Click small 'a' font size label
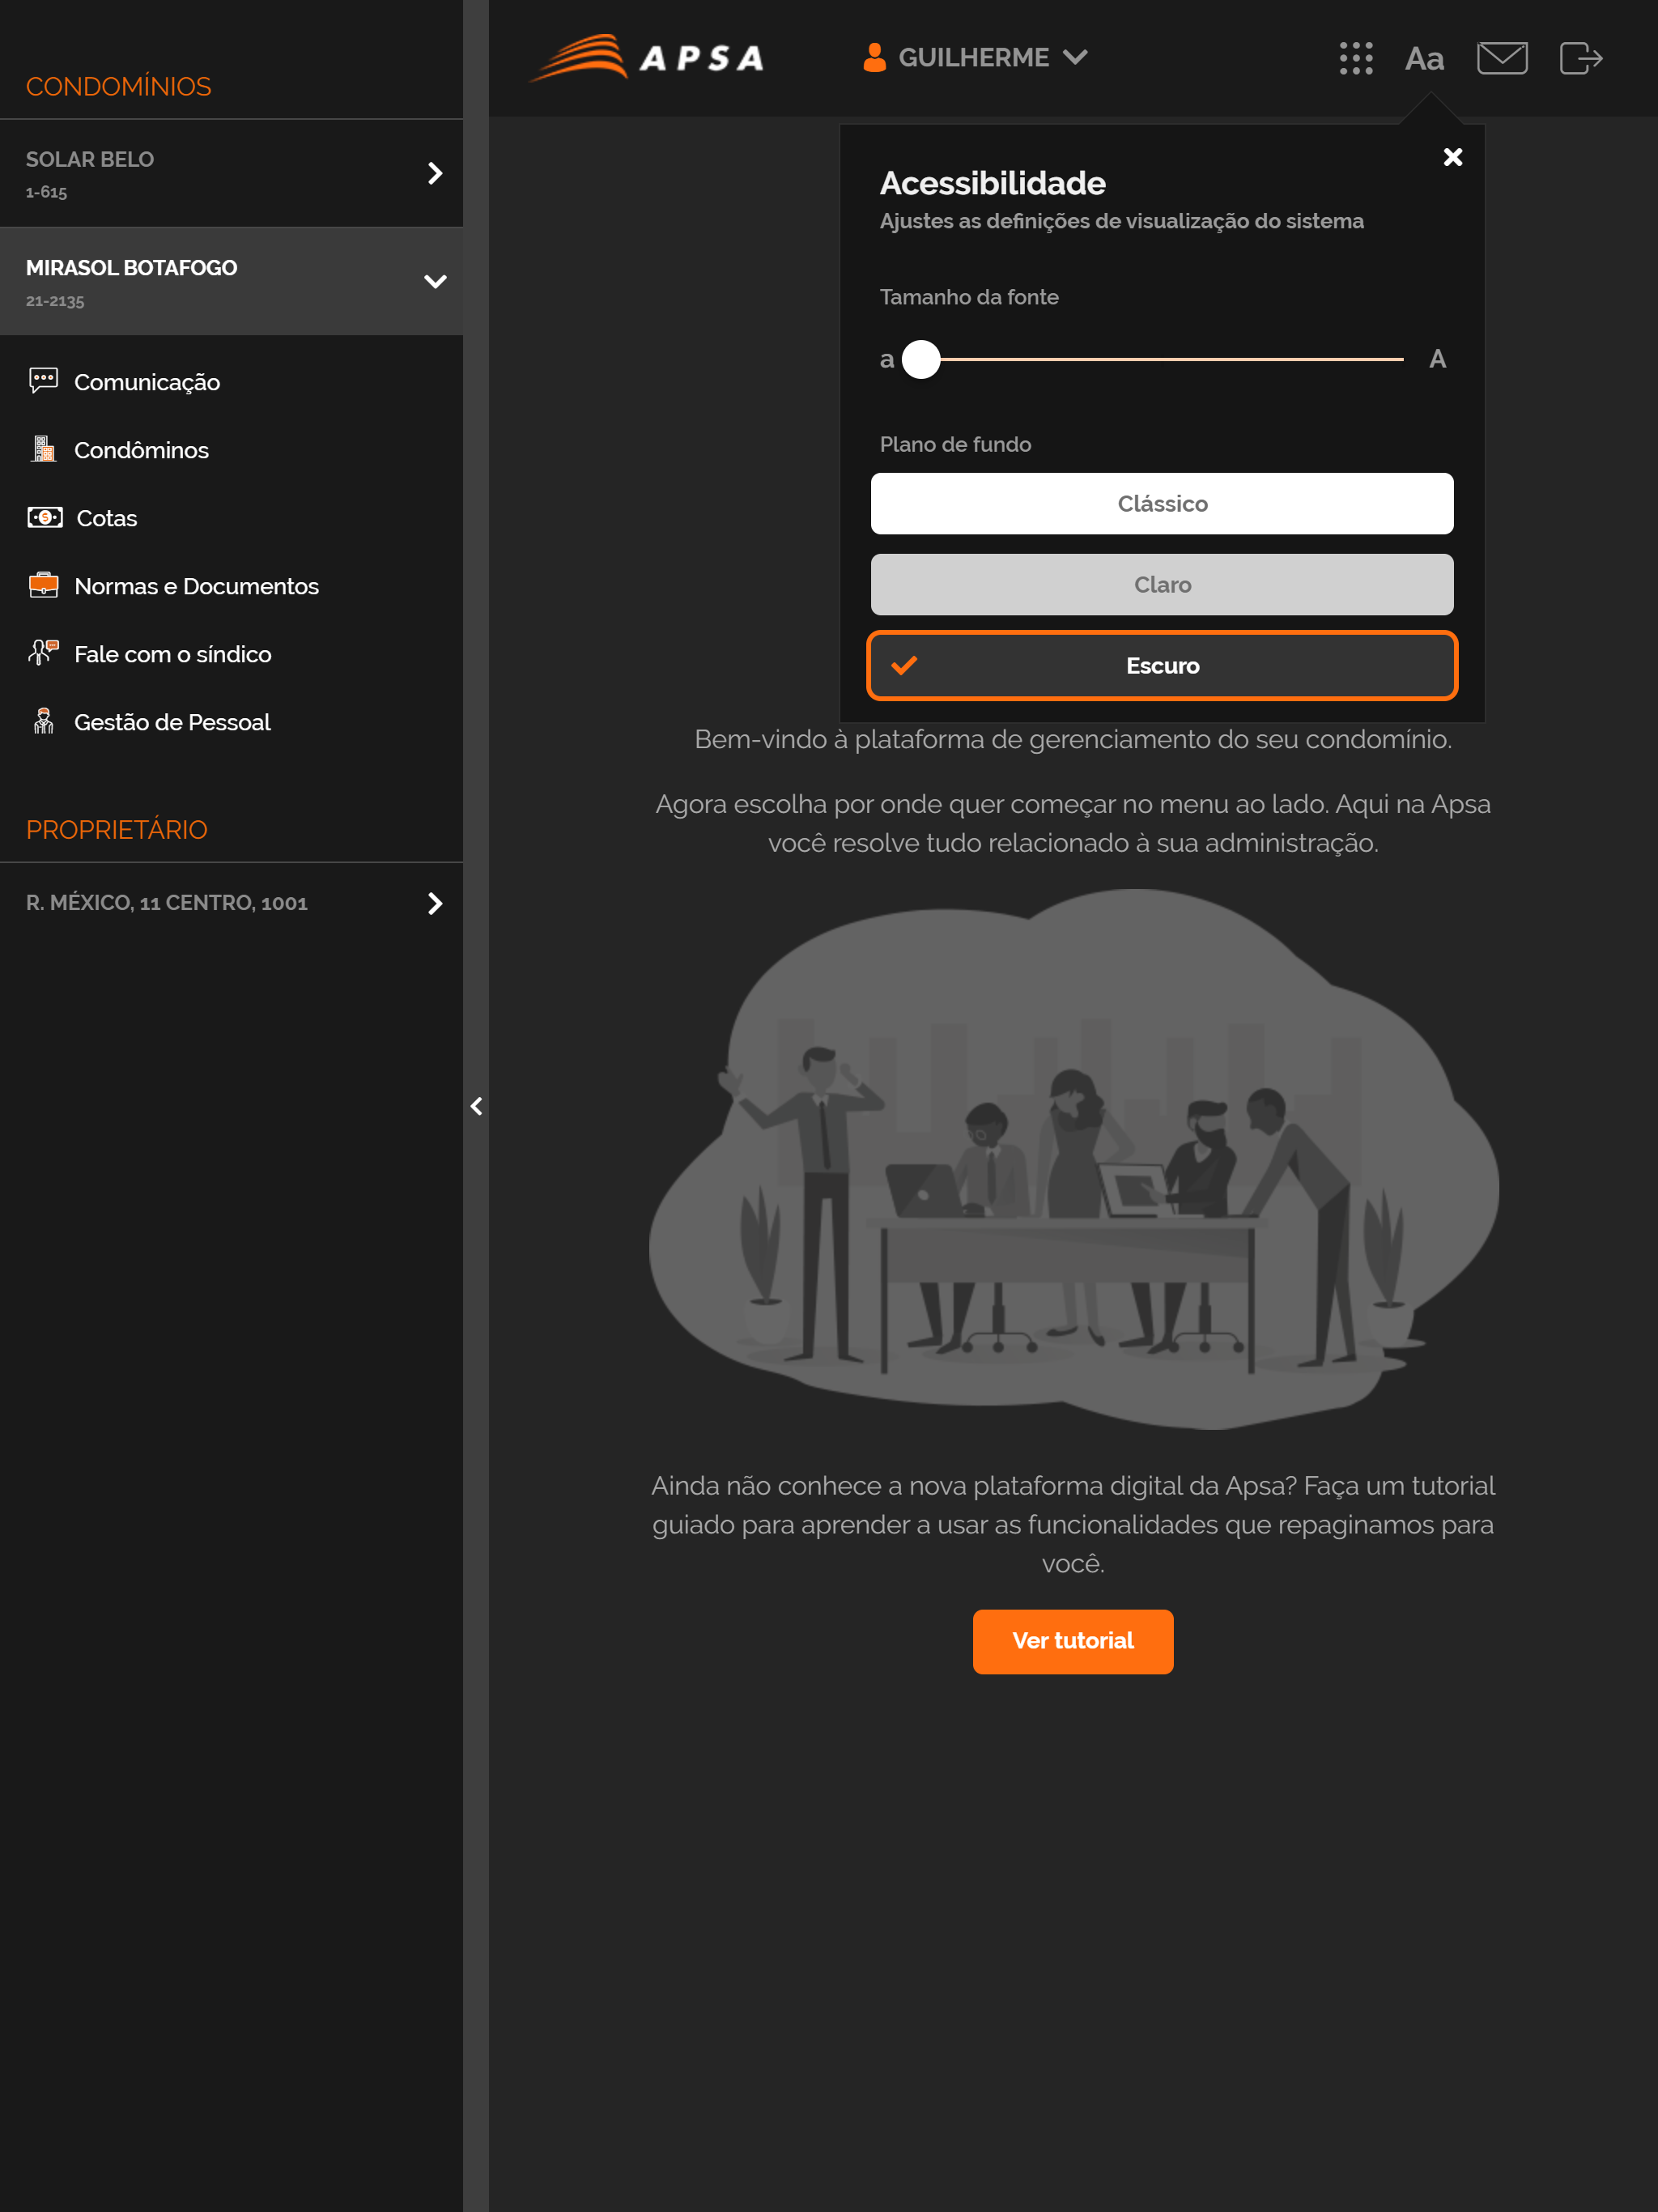The image size is (1658, 2212). pos(887,360)
